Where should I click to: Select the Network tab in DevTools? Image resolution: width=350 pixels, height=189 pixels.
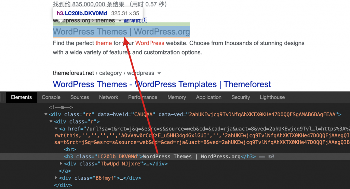[109, 97]
